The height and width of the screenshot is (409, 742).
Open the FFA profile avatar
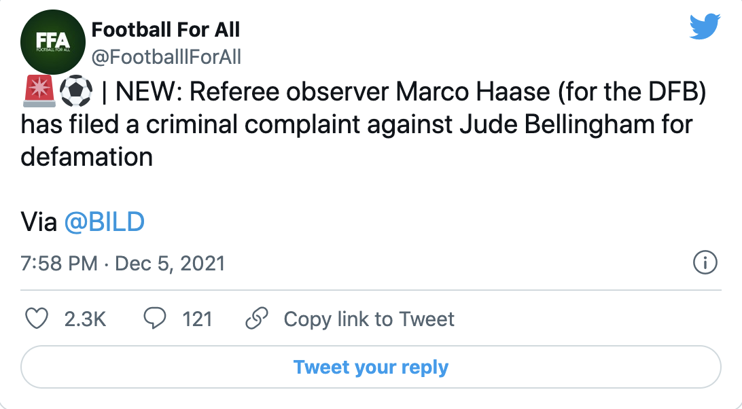pos(52,43)
